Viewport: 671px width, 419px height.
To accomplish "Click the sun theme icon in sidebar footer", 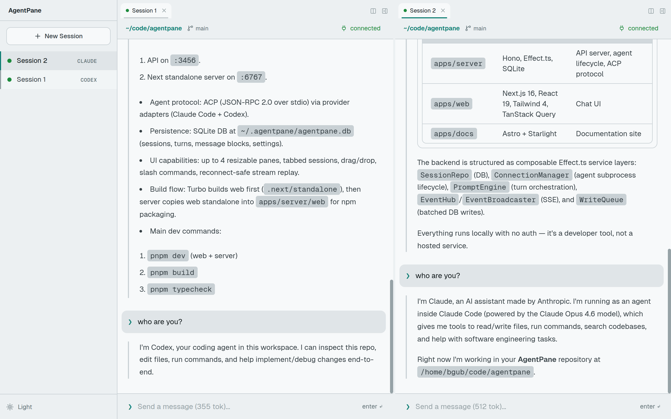I will (x=10, y=407).
